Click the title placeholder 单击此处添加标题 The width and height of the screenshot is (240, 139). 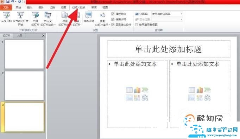pyautogui.click(x=169, y=49)
